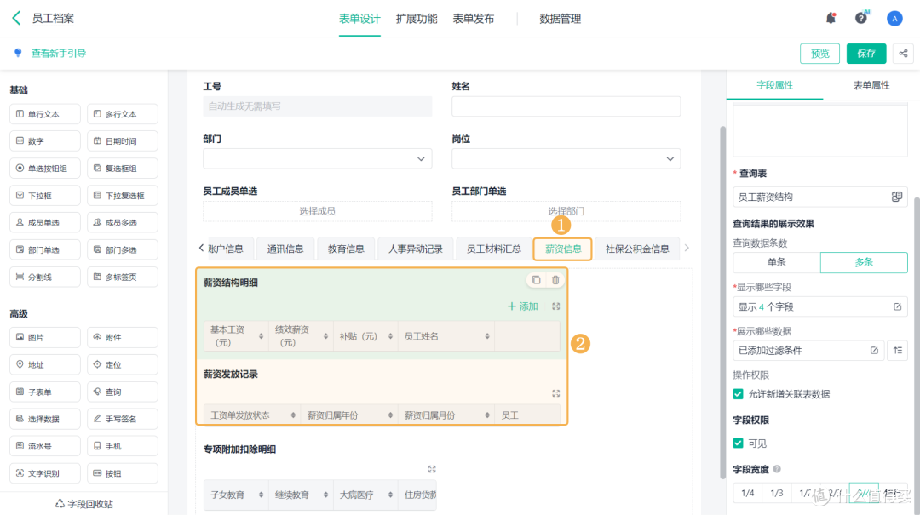The height and width of the screenshot is (515, 920).
Task: Edit the displayed fields (显示 4 个字段)
Action: [x=897, y=306]
